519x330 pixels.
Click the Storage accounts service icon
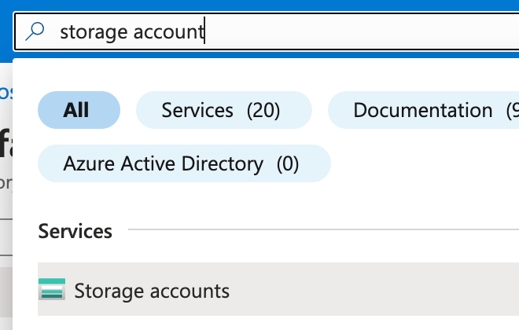click(x=52, y=289)
